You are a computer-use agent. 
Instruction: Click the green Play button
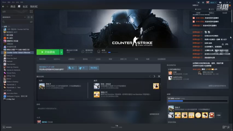pyautogui.click(x=48, y=52)
